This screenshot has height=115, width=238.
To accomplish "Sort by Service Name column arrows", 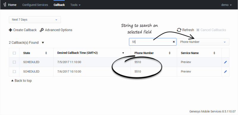I will click(214, 53).
